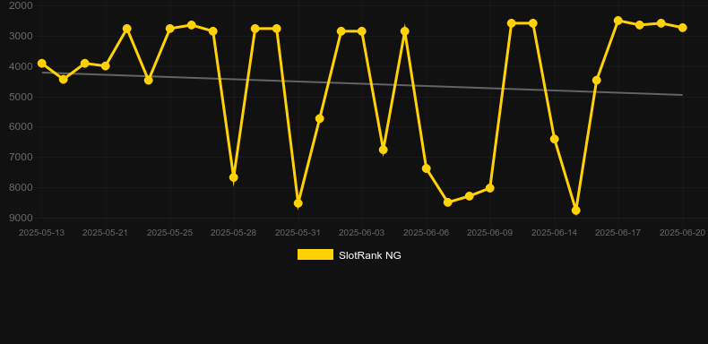Click the y-axis value 9000
Viewport: 708px width, 344px height.
pyautogui.click(x=21, y=218)
